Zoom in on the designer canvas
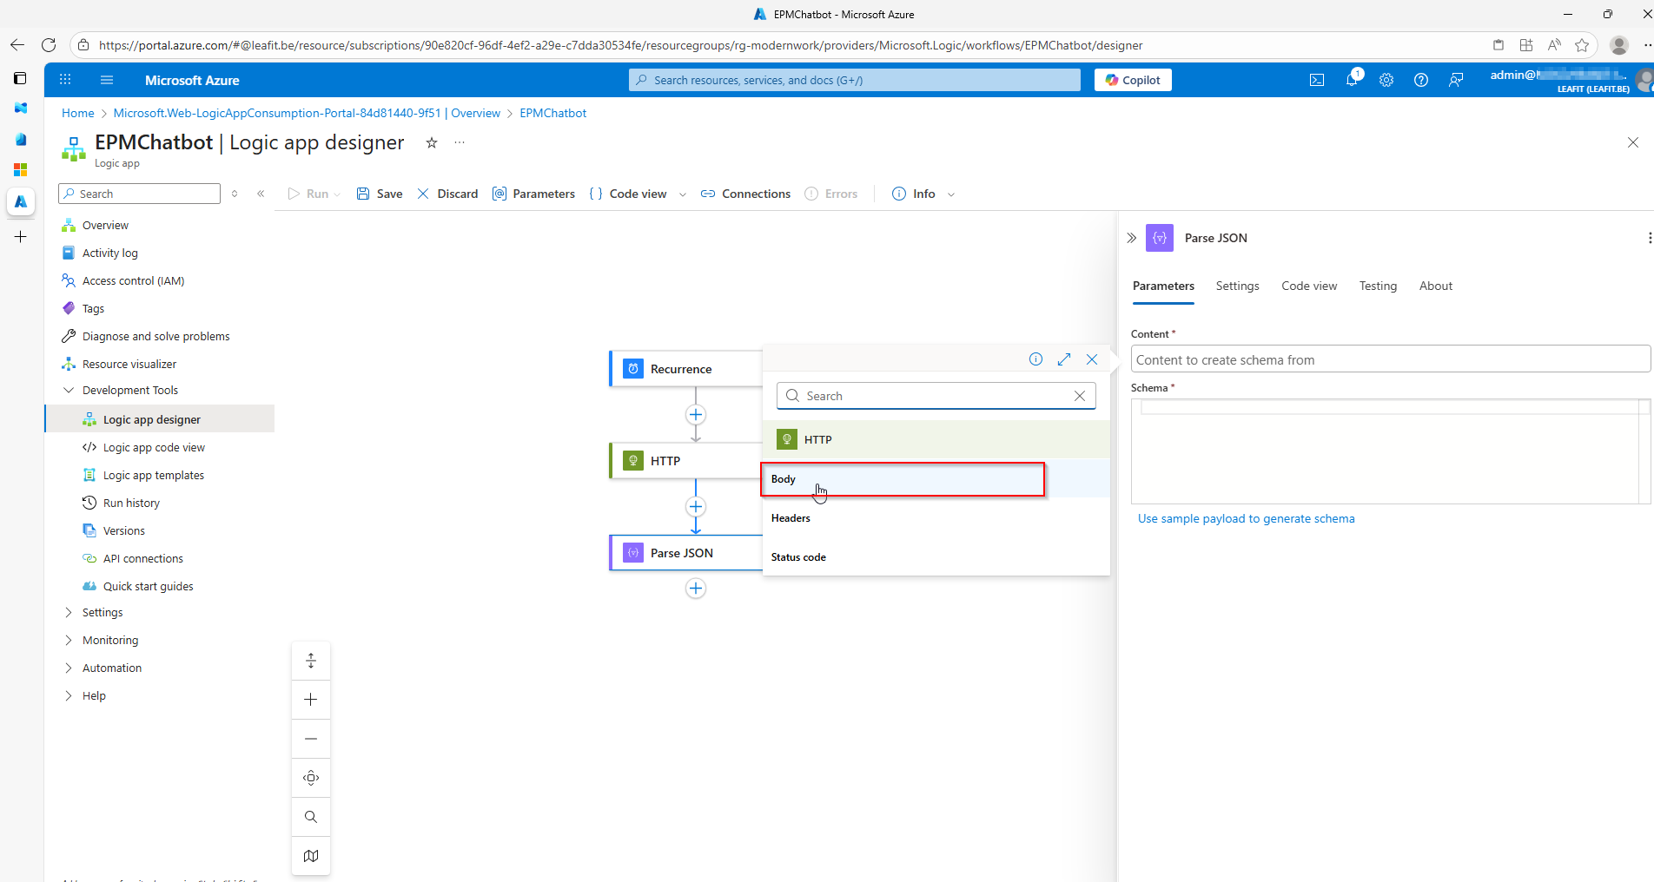Image resolution: width=1654 pixels, height=882 pixels. (x=311, y=700)
